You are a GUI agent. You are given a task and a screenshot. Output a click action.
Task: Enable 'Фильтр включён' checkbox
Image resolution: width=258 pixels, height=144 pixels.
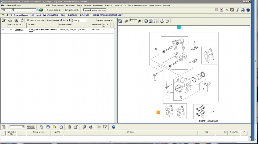[46, 10]
